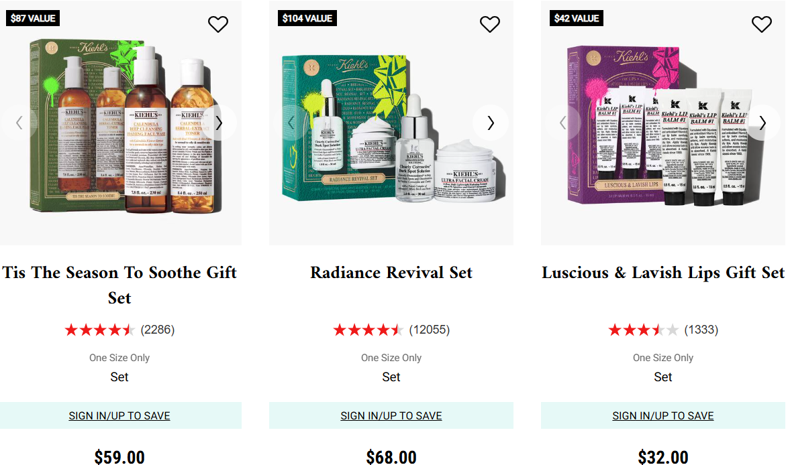Favorite the Radiance Revival Set with heart icon
Image resolution: width=788 pixels, height=465 pixels.
[x=489, y=24]
